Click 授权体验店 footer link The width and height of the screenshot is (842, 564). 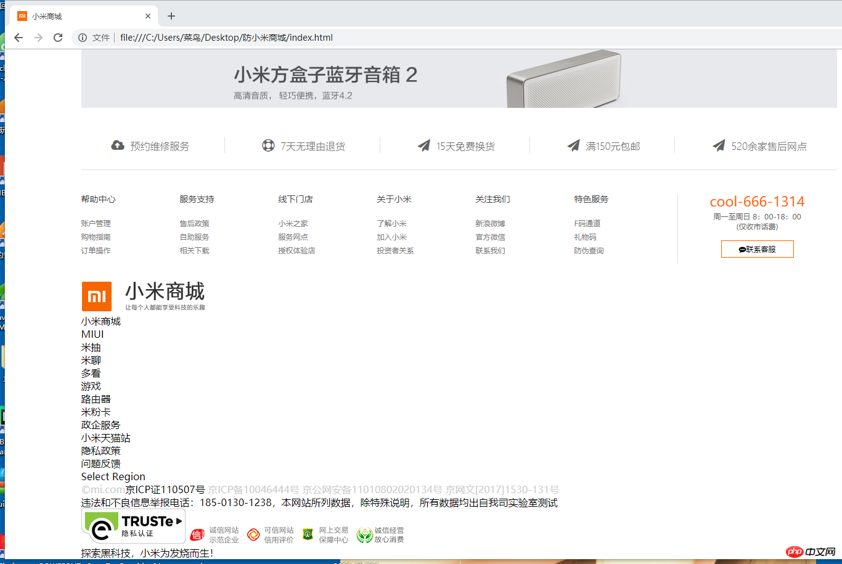(x=296, y=251)
